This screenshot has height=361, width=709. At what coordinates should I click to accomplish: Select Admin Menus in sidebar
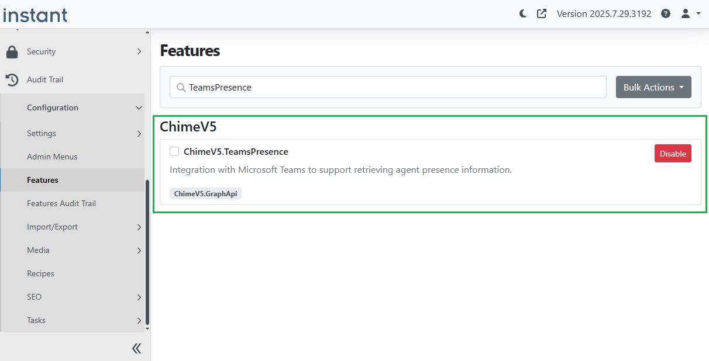[52, 157]
